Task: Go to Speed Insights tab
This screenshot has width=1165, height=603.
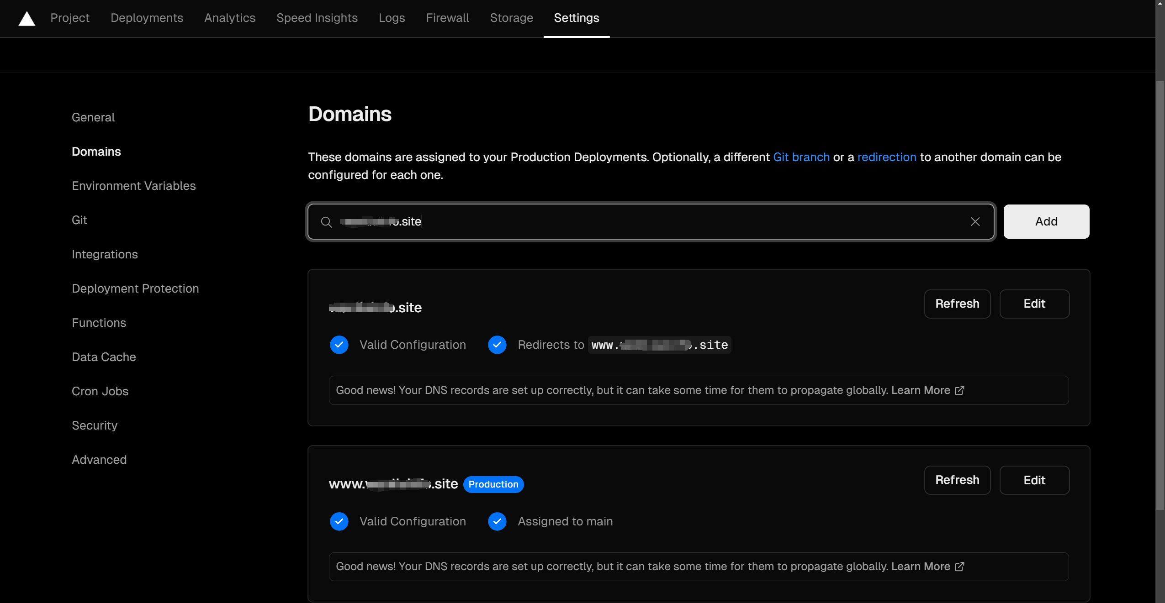Action: click(x=317, y=18)
